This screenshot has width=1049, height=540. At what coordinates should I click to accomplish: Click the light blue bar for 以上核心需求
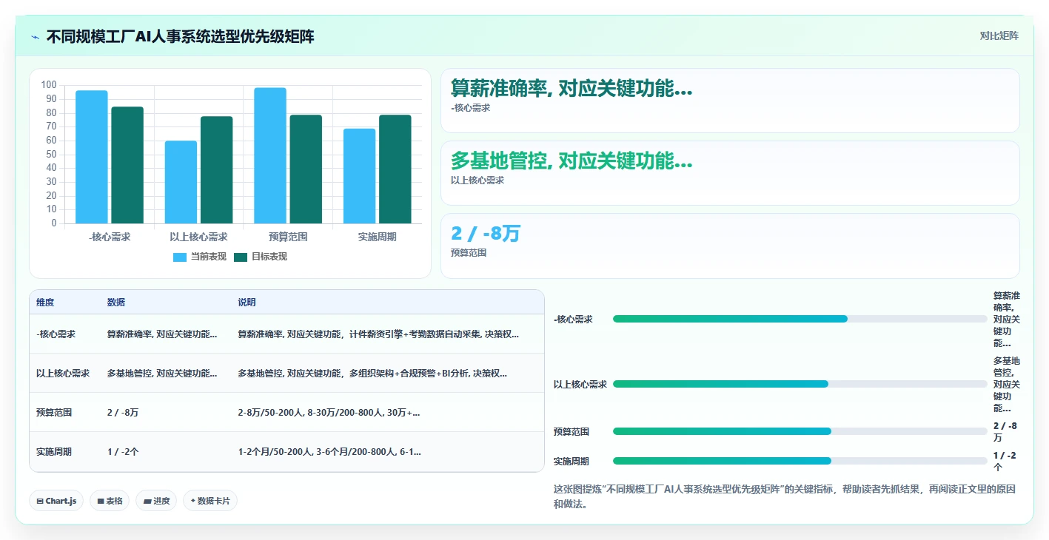tap(181, 182)
